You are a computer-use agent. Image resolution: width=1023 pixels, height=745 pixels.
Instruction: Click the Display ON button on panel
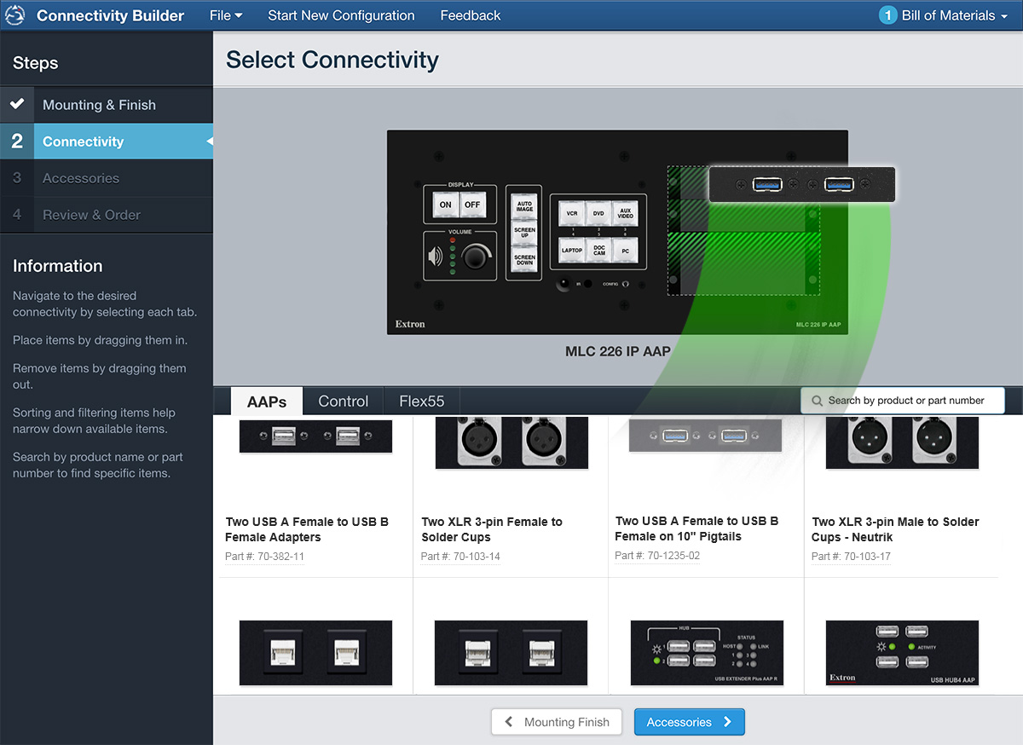445,205
